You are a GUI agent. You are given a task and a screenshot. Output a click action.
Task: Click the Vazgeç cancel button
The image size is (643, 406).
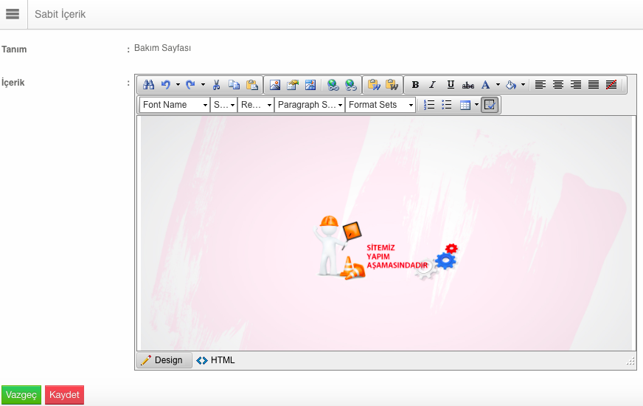[21, 394]
